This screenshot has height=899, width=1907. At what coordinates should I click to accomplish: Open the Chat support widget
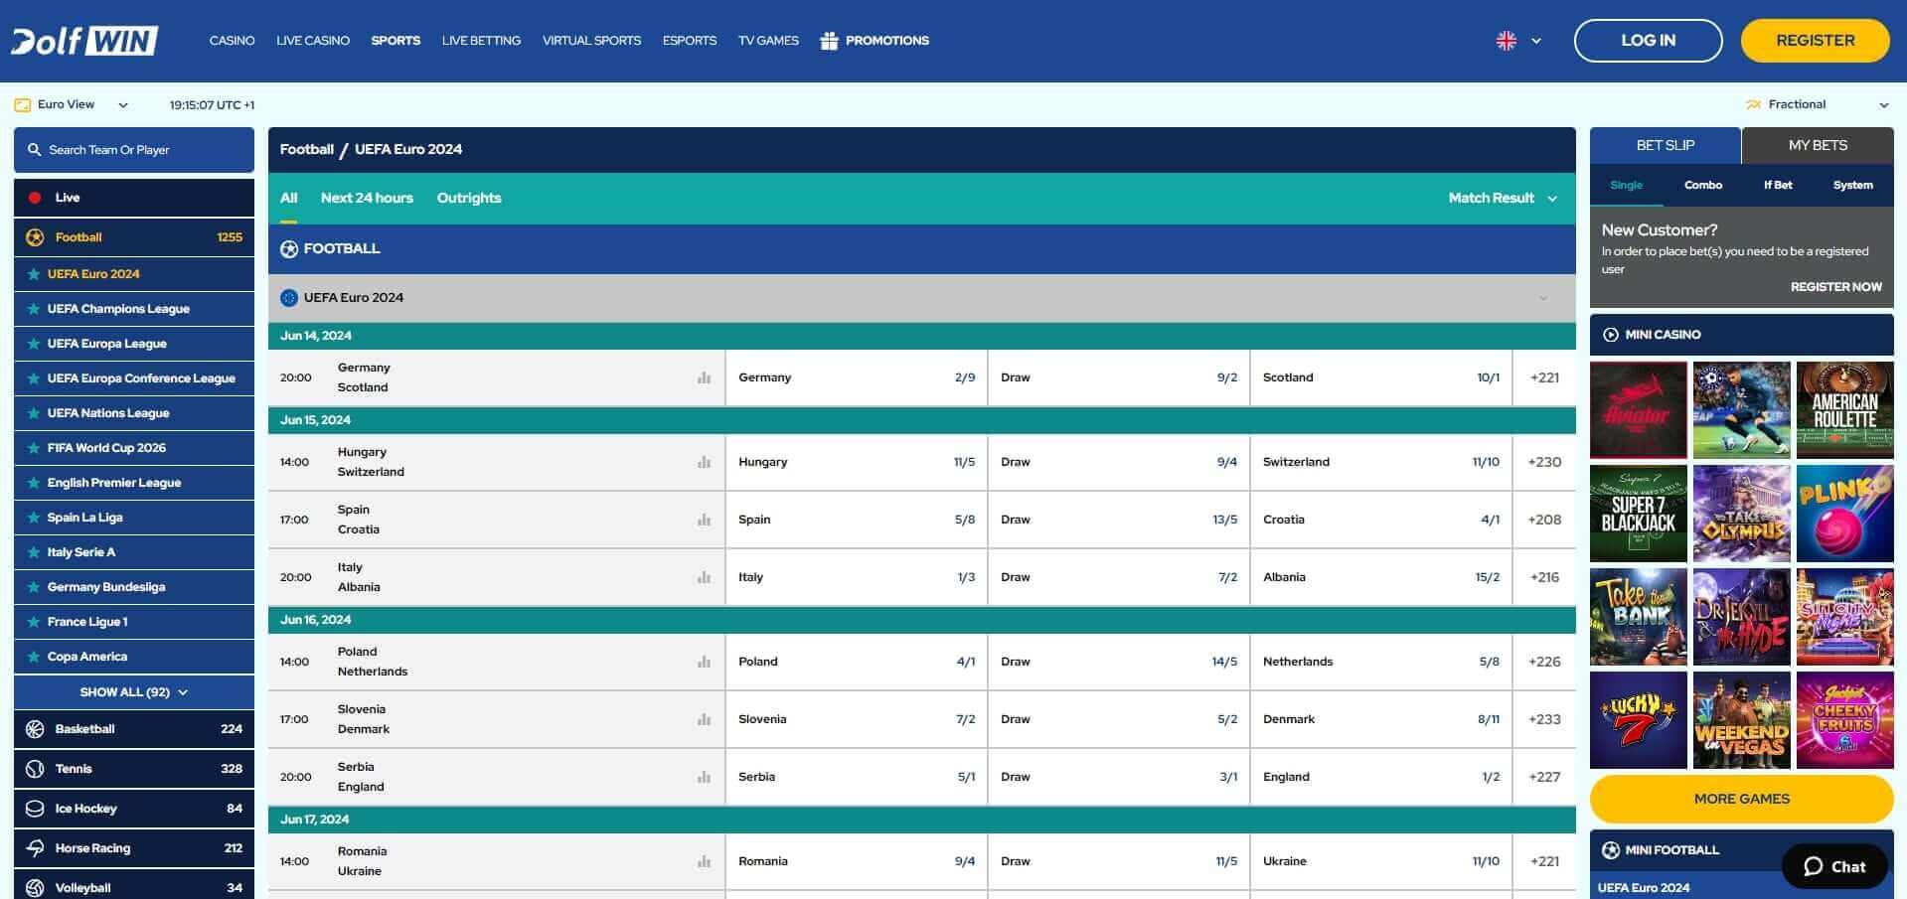pyautogui.click(x=1833, y=866)
